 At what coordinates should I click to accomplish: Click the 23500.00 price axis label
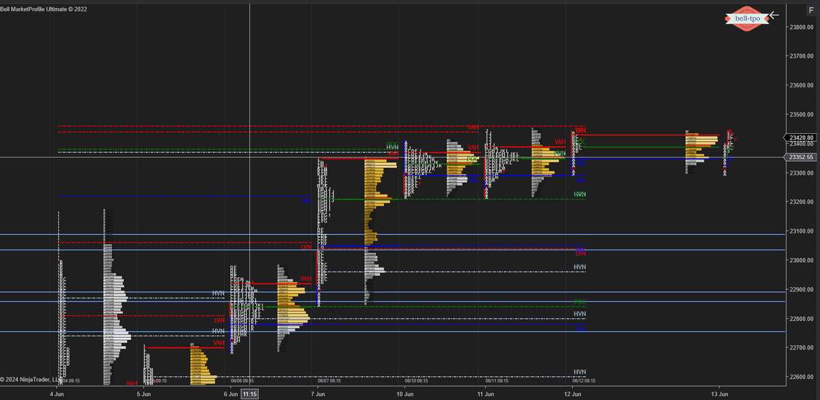click(x=802, y=115)
